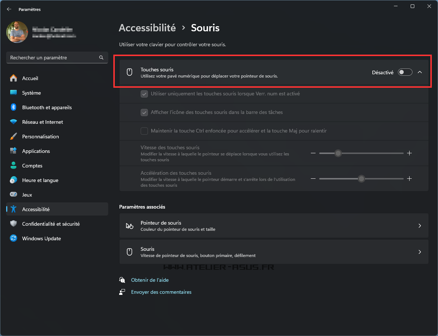Click the Obtenir de l'aide link
Image resolution: width=438 pixels, height=336 pixels.
click(150, 280)
